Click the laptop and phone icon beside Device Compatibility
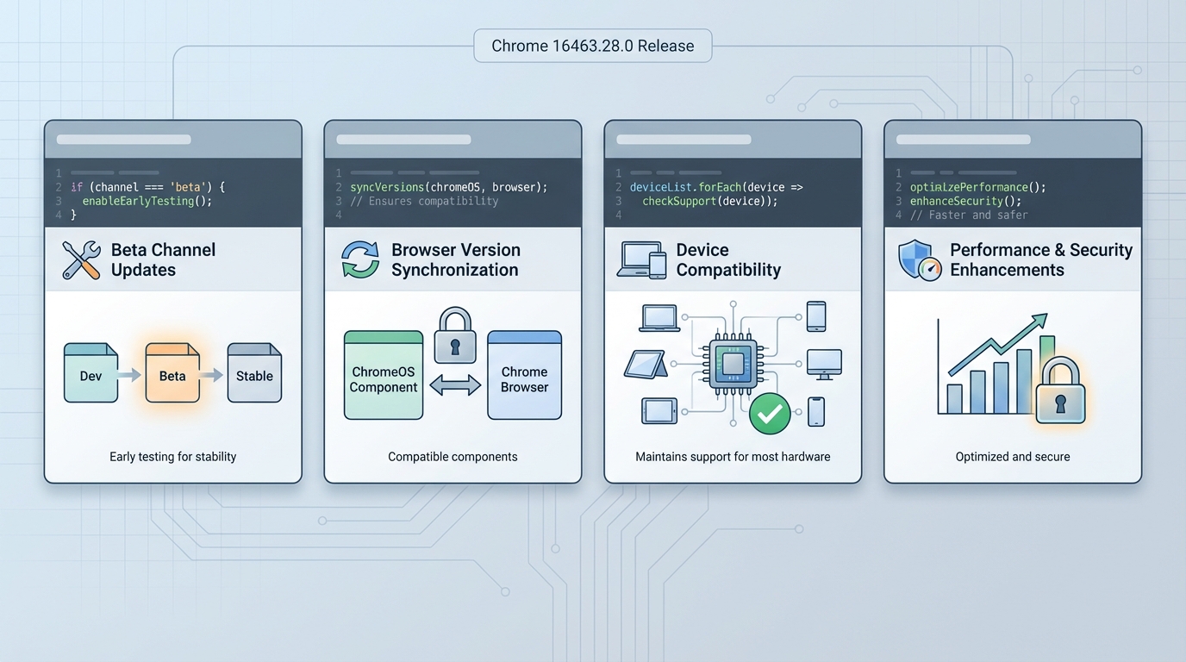This screenshot has height=662, width=1186. click(642, 259)
